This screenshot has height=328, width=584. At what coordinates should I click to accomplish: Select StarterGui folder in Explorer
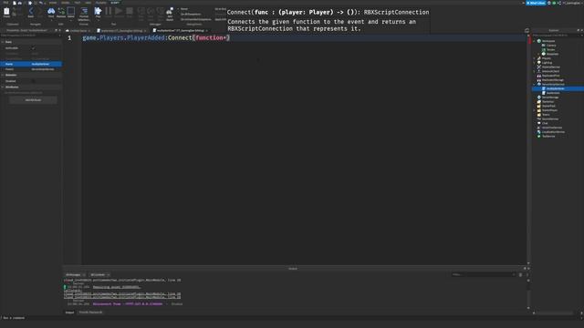547,101
